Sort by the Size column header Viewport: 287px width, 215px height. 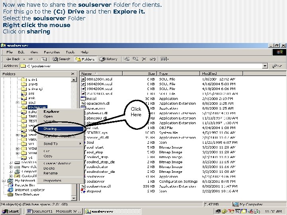[x=140, y=74]
